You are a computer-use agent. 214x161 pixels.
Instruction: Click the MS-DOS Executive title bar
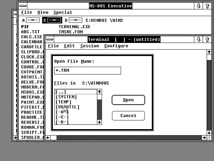pyautogui.click(x=111, y=6)
